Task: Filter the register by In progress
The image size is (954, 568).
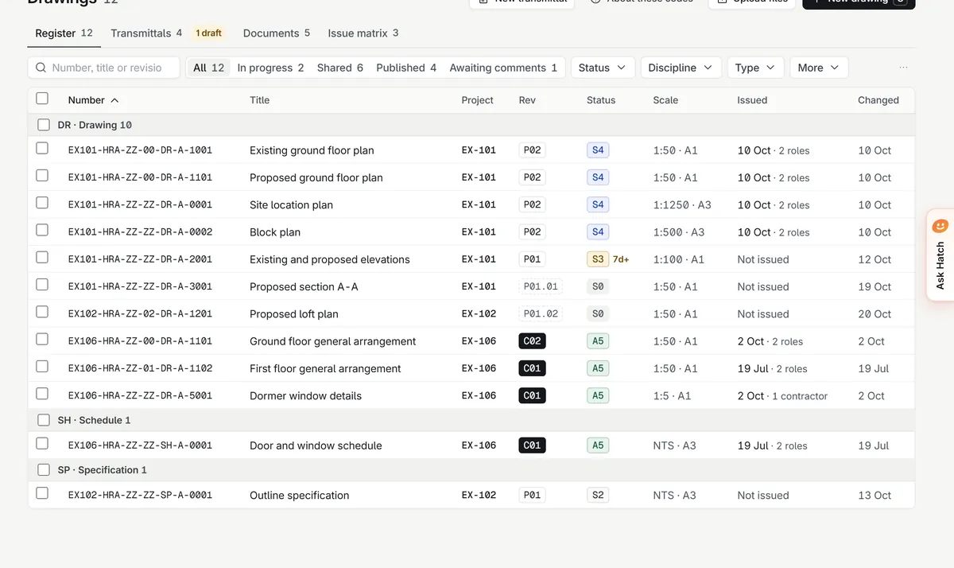Action: pyautogui.click(x=270, y=68)
